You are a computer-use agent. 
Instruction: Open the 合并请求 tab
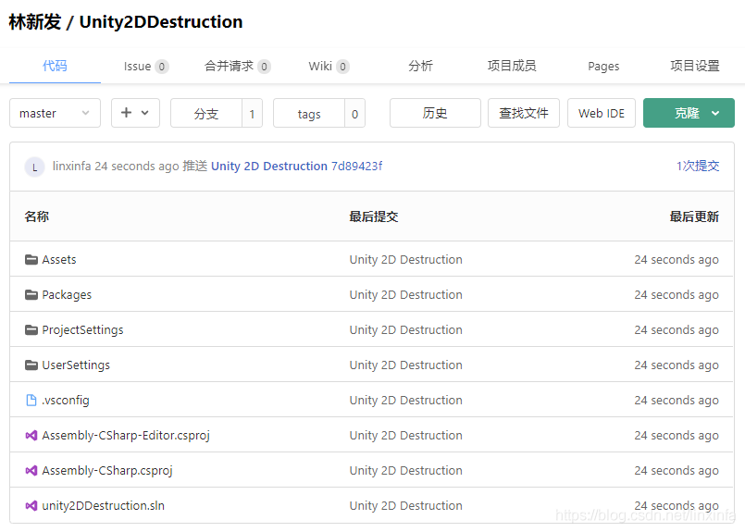click(237, 66)
